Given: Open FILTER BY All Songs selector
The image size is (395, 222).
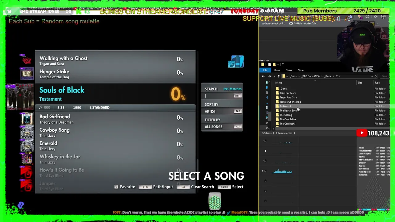Looking at the screenshot, I should click(222, 127).
